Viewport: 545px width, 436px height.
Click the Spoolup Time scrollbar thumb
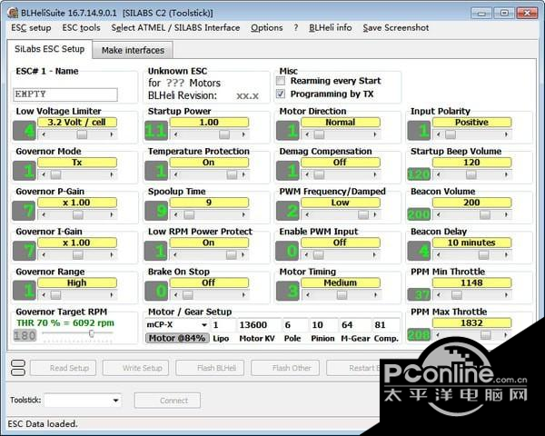[x=189, y=215]
